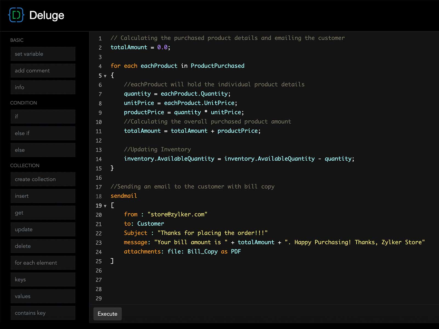This screenshot has width=439, height=329.
Task: Select the 'add comment' block
Action: pos(43,71)
